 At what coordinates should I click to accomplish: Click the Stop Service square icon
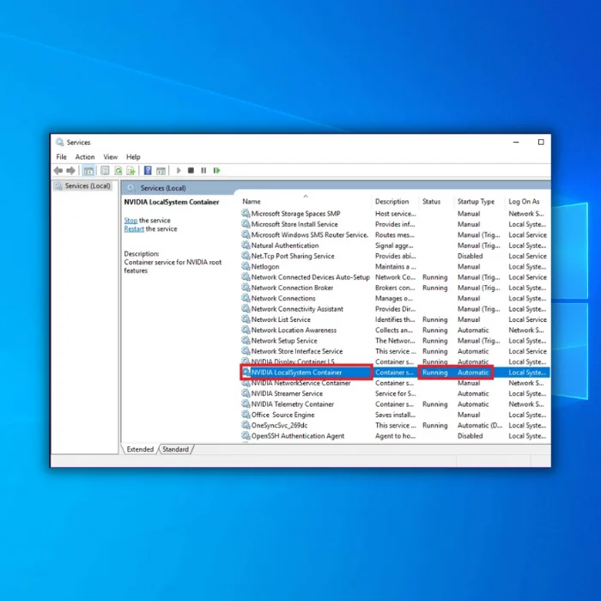coord(191,171)
